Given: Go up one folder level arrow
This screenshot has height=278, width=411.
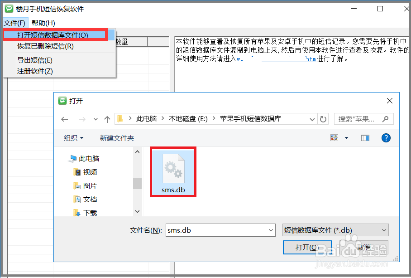Looking at the screenshot, I should (x=107, y=119).
